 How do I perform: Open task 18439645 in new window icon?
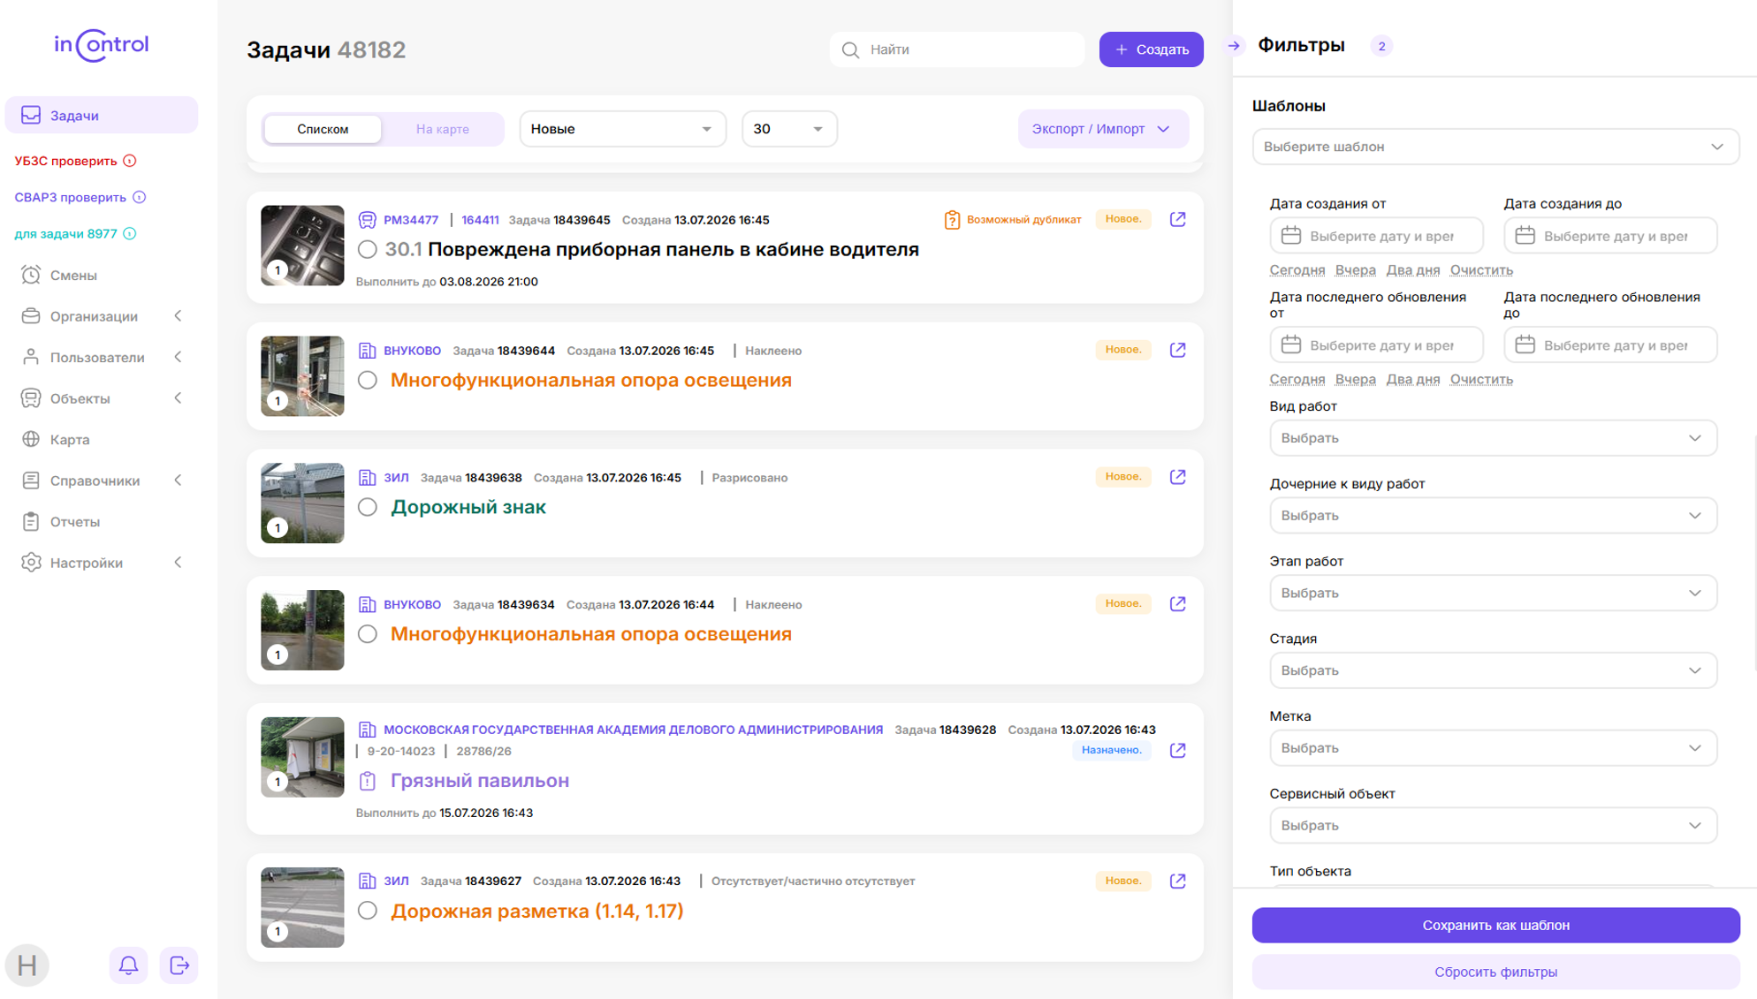coord(1178,219)
